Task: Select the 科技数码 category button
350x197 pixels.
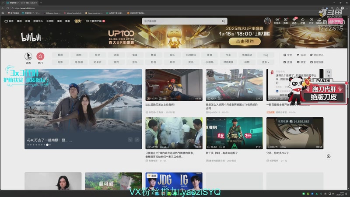Action: tap(191, 55)
